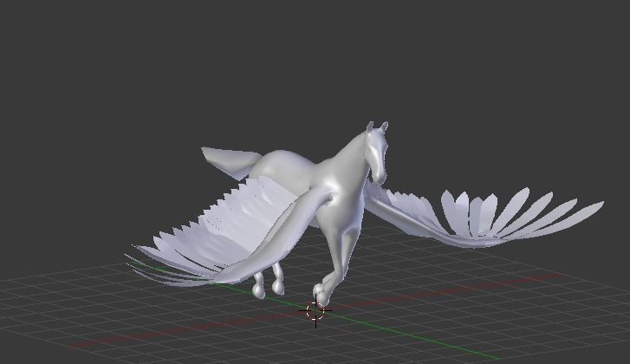Click the 3D cursor crosshair on the grid
The width and height of the screenshot is (630, 364).
tap(315, 311)
